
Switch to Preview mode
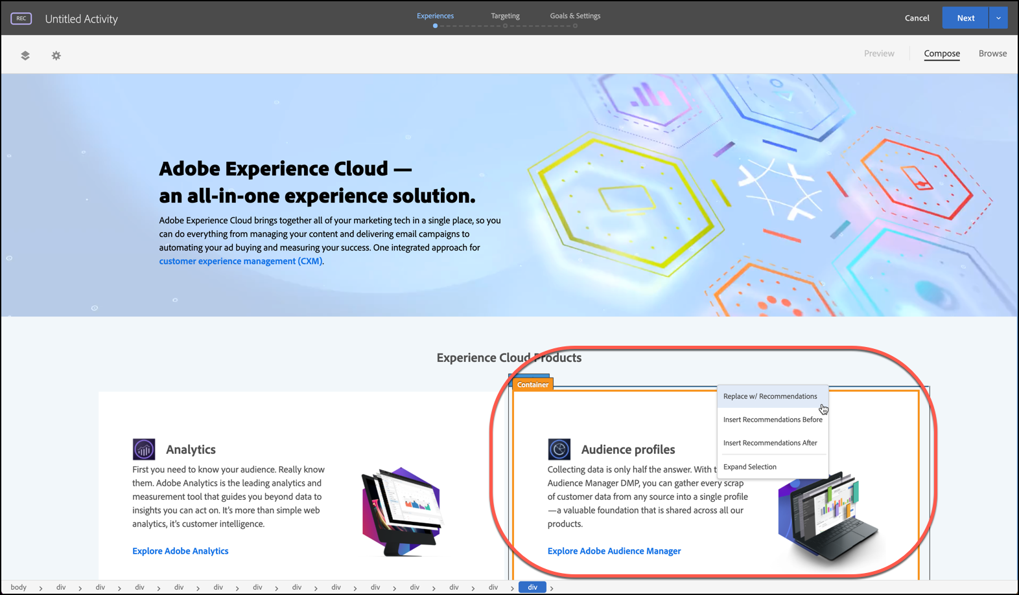click(879, 54)
